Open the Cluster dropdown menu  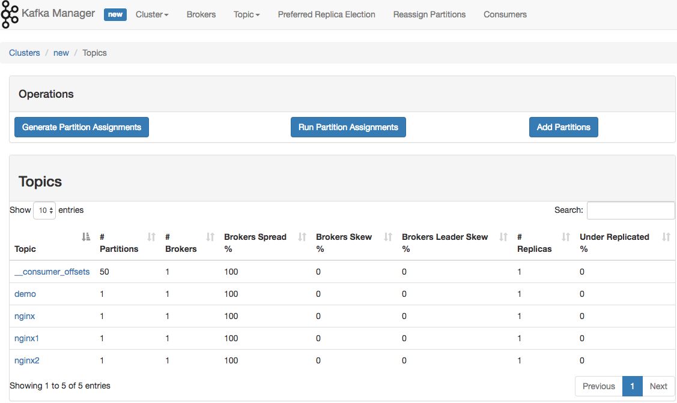152,14
